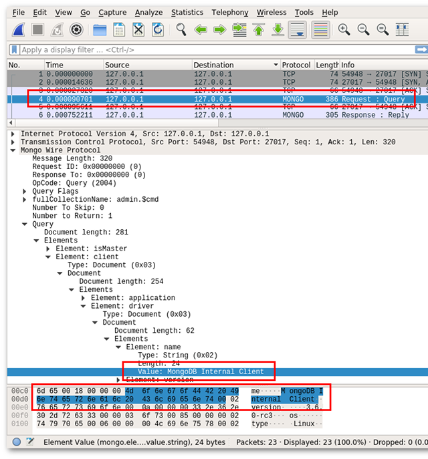Click the zoom in magnifier icon
428x459 pixels.
(344, 29)
